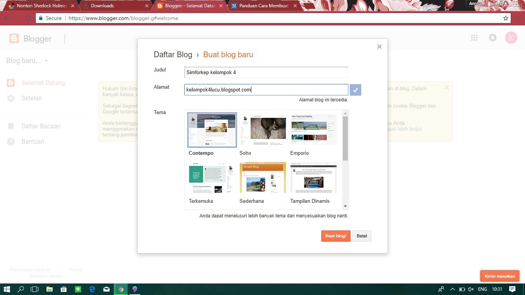Image resolution: width=525 pixels, height=295 pixels.
Task: Open the Action Center notification icon
Action: (x=512, y=289)
